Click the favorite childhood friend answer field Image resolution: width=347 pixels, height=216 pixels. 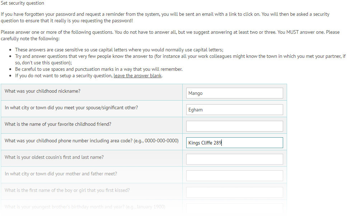tap(234, 126)
